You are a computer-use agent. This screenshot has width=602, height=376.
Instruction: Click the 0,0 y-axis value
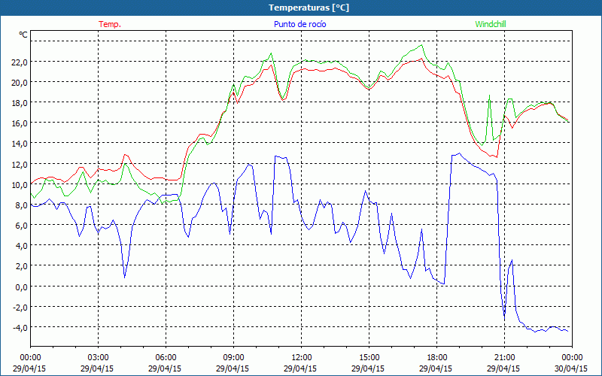point(22,287)
